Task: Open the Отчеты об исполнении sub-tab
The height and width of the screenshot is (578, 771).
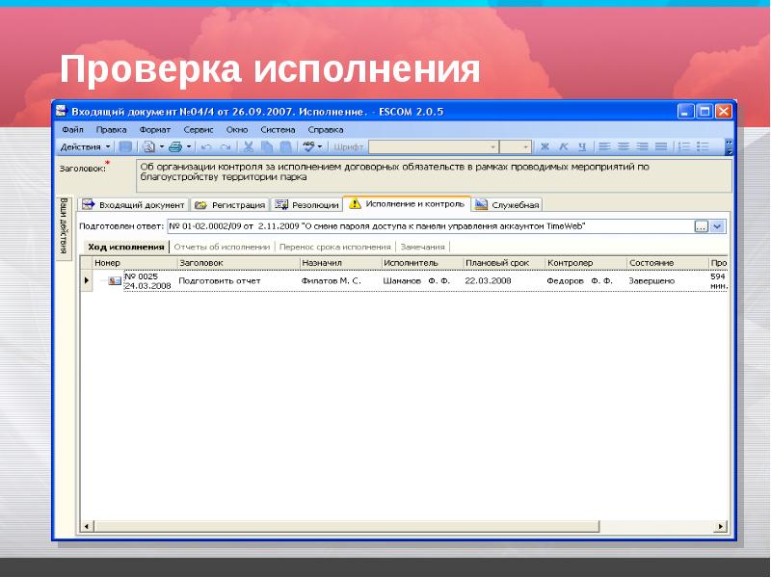Action: [x=222, y=247]
